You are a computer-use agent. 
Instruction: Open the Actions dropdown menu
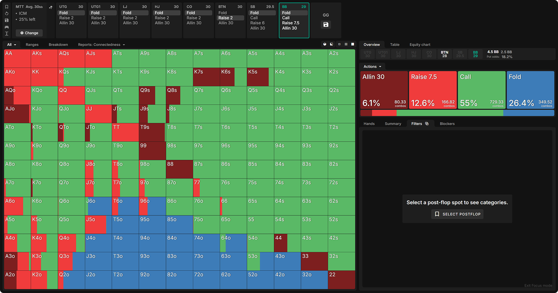372,66
